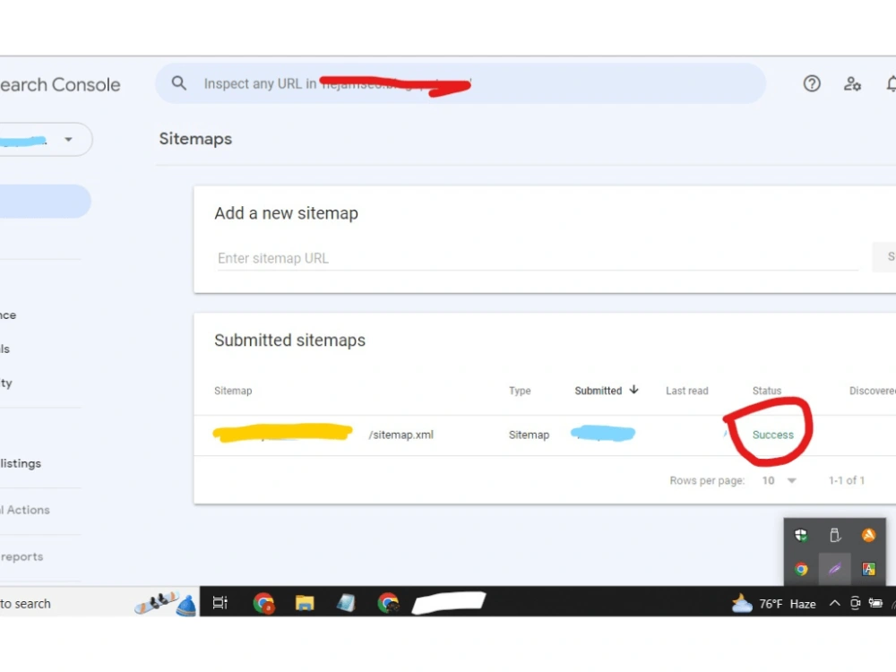Image resolution: width=896 pixels, height=672 pixels.
Task: Open Windows Security shield tray icon
Action: (801, 535)
